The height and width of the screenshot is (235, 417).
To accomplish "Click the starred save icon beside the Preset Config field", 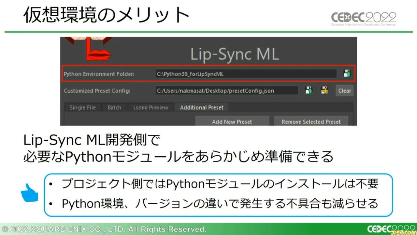I will (x=324, y=90).
